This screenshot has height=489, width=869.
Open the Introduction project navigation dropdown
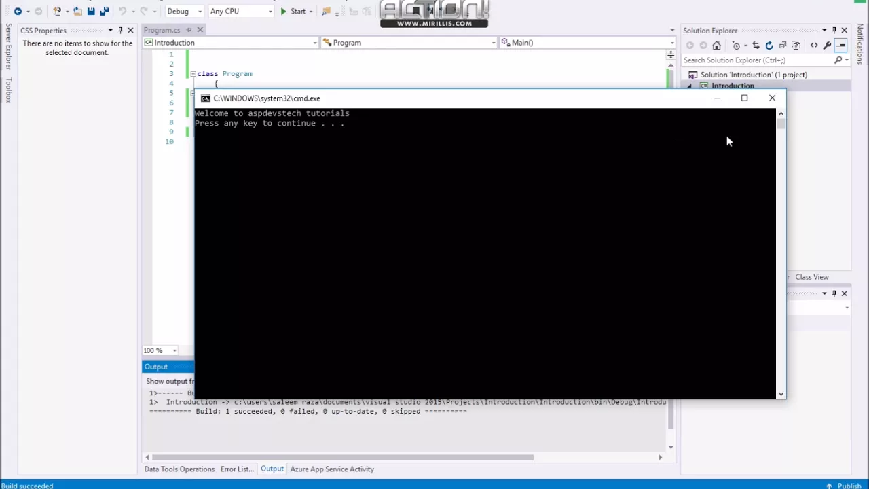coord(314,43)
